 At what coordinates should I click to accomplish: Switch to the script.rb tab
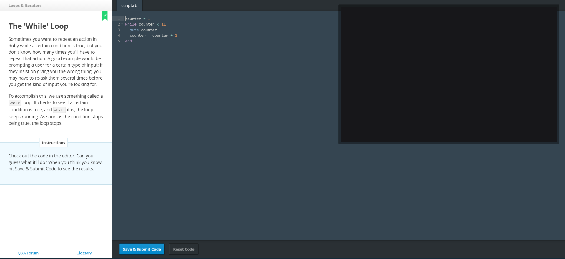(x=129, y=6)
